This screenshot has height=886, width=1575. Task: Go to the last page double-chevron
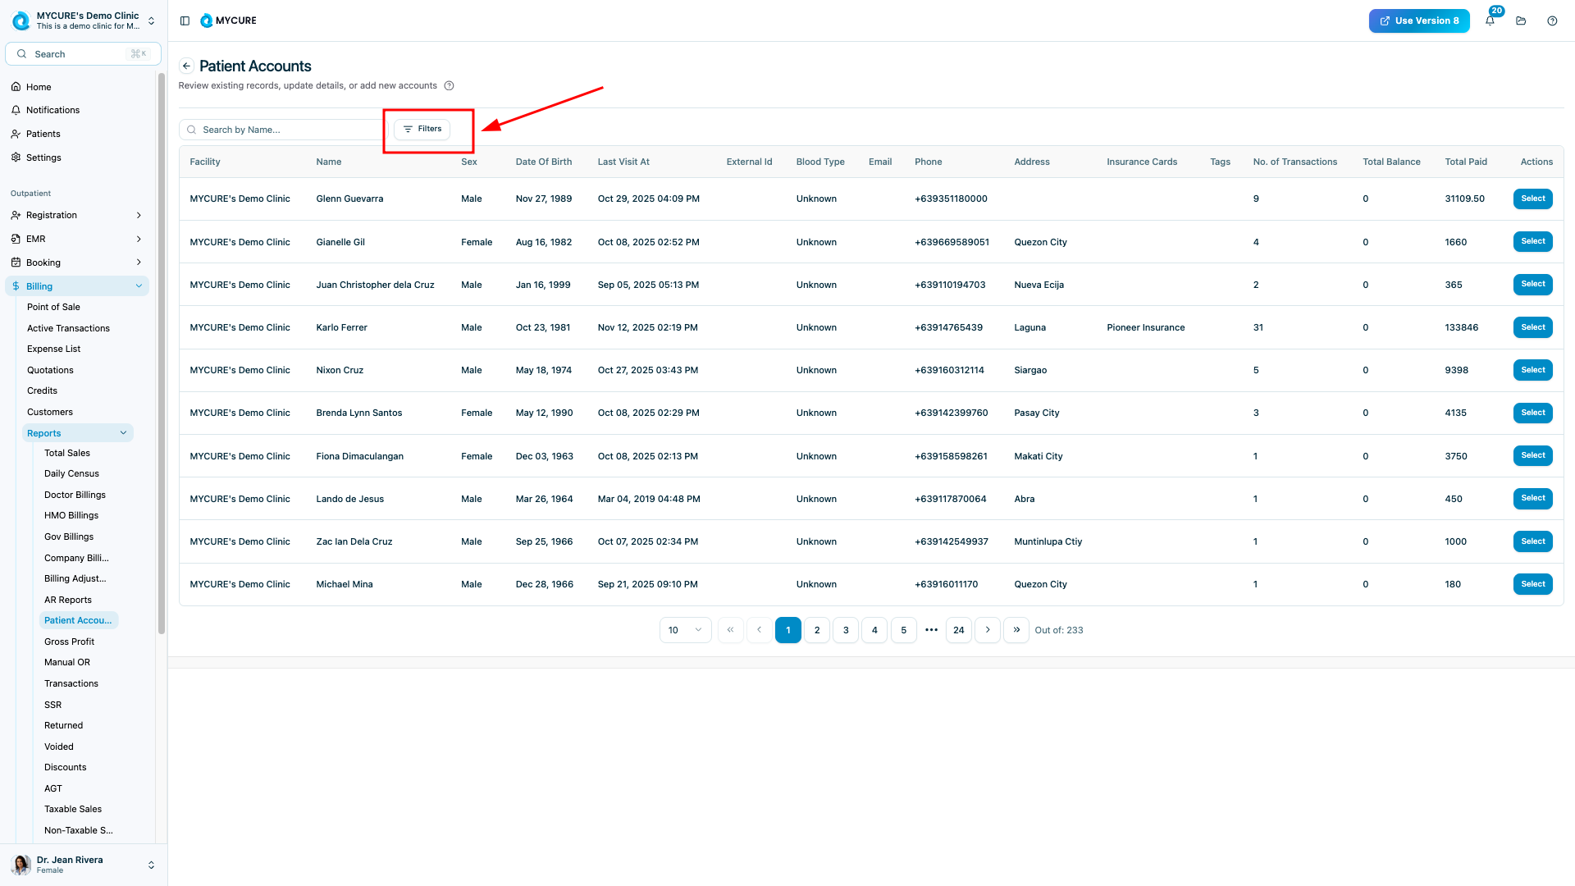1016,630
